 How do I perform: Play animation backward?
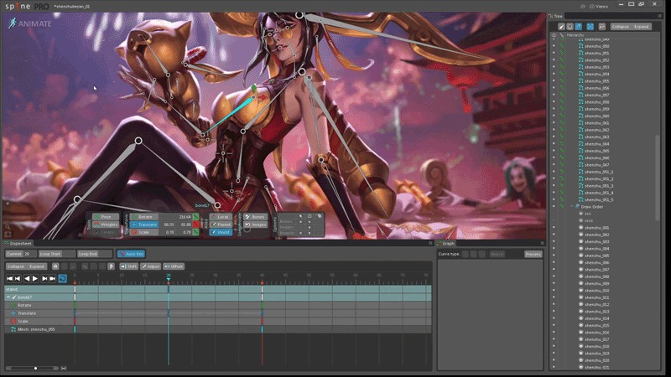tap(27, 279)
